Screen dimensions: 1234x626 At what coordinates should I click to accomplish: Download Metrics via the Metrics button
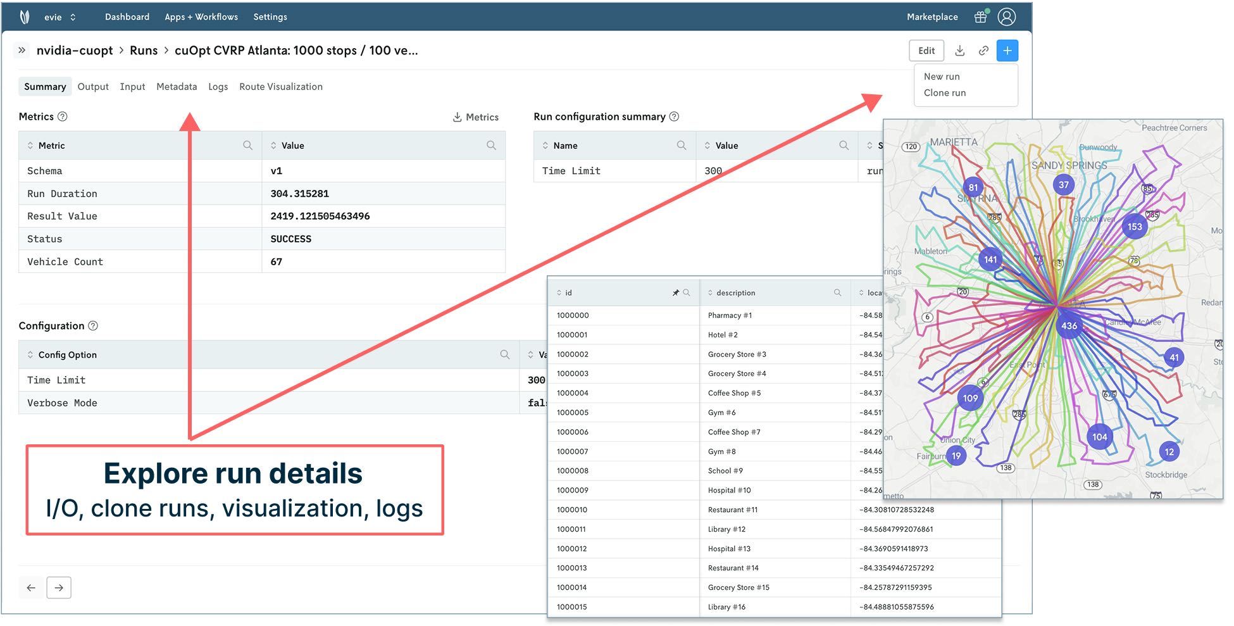tap(476, 117)
